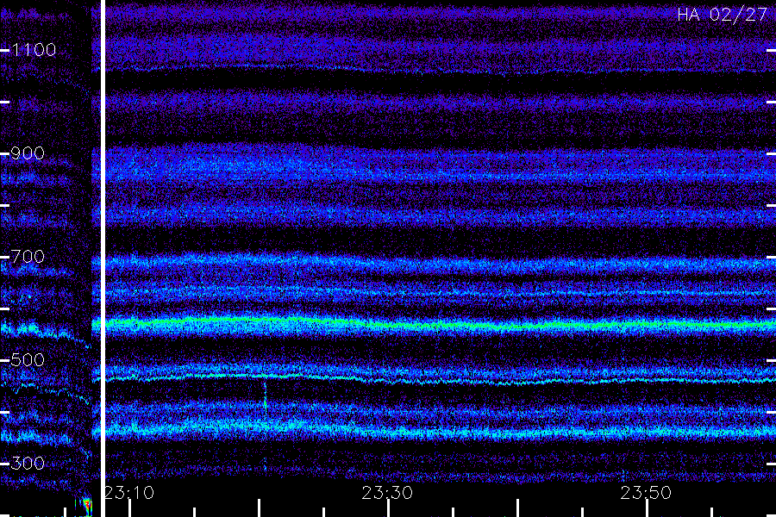Click the HA 02/27 date label
This screenshot has height=517, width=776.
pyautogui.click(x=722, y=15)
